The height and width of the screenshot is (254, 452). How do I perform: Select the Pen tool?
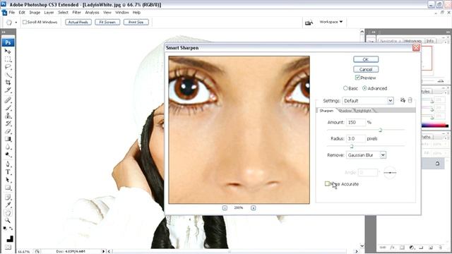pos(8,164)
